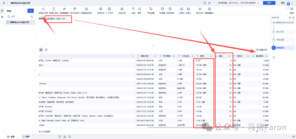296x139 pixels.
Task: Switch to grid table view icon
Action: [41, 50]
